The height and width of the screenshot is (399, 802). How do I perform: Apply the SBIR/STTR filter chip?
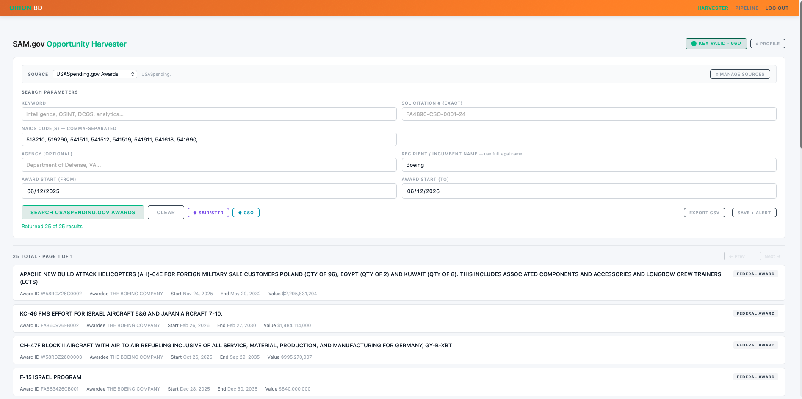208,213
